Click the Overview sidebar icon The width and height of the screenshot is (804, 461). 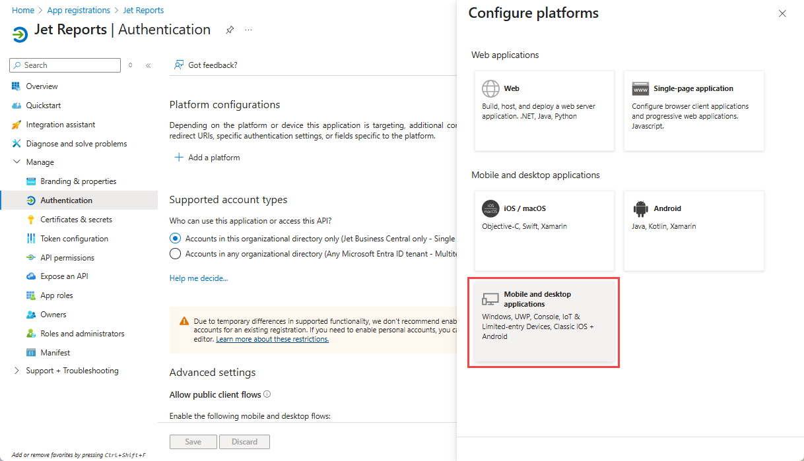click(17, 86)
